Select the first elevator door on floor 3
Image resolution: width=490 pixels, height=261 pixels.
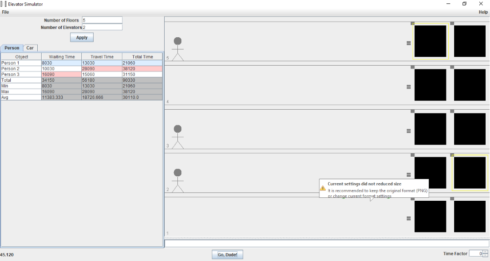click(430, 129)
